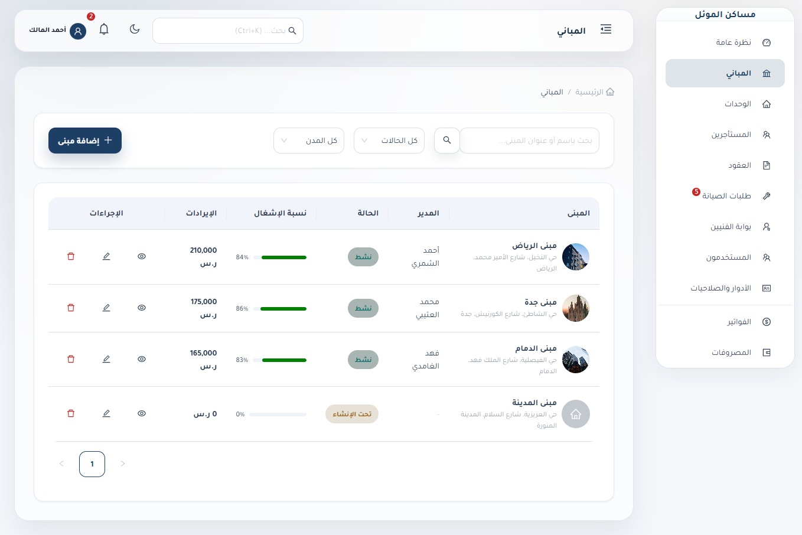This screenshot has height=535, width=802.
Task: Click the 84% occupancy bar for مبنى الرياض
Action: click(280, 257)
